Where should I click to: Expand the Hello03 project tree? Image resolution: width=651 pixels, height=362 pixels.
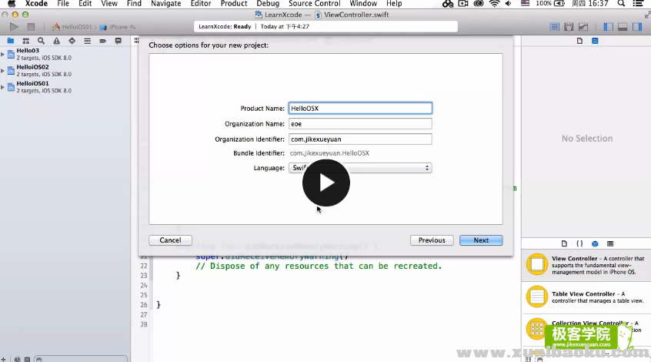pos(3,53)
